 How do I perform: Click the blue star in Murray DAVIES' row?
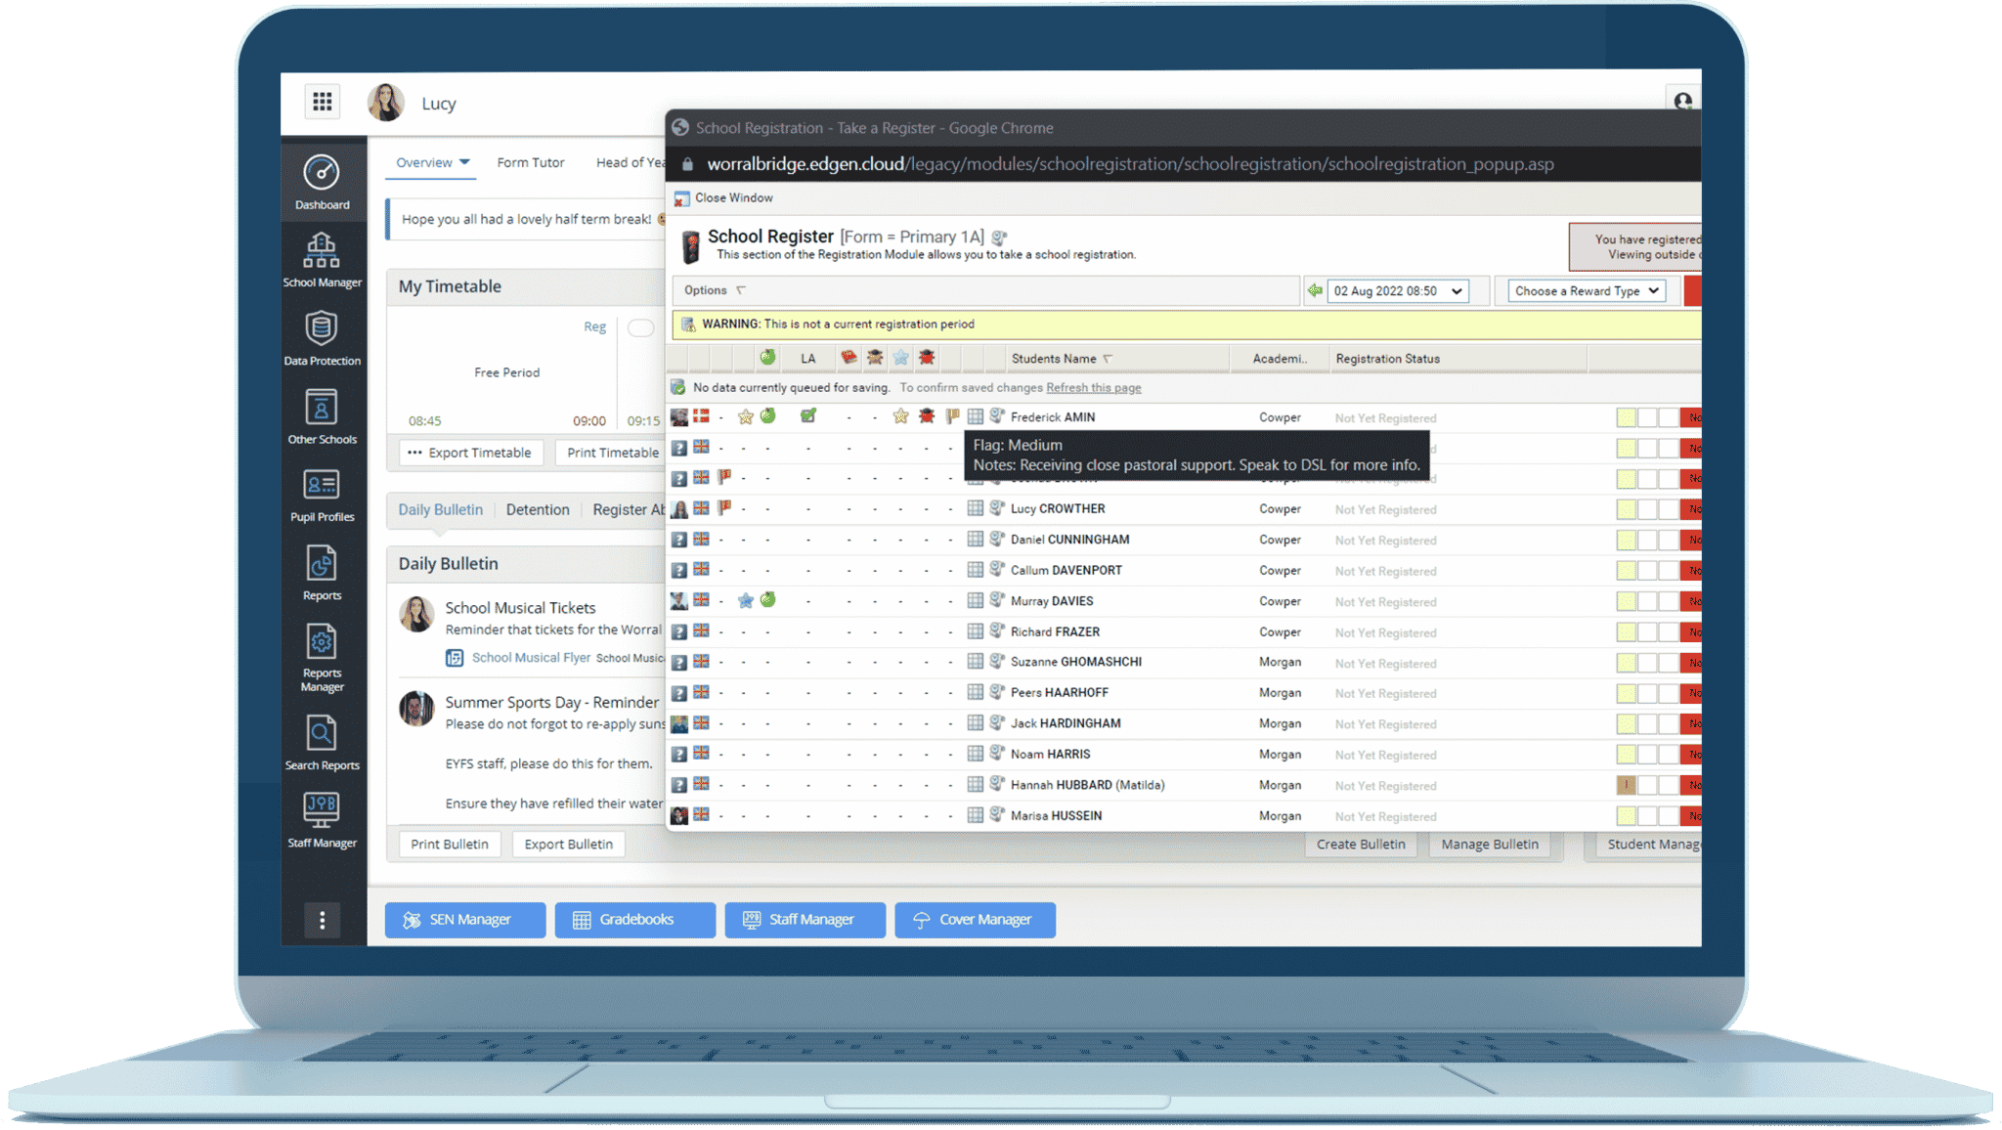click(746, 600)
